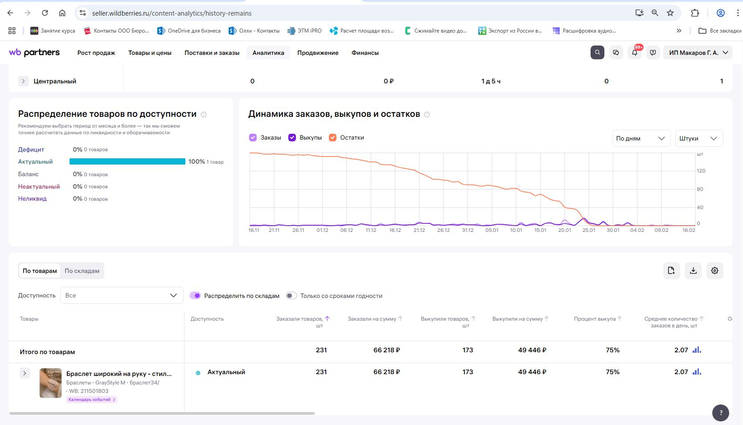Open bar chart icon in totals row
743x425 pixels.
[697, 350]
